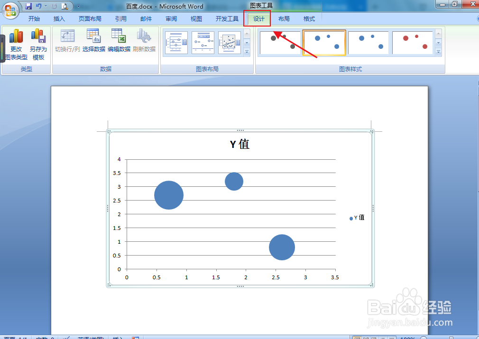Screen dimensions: 479x339
Task: Apply the second chart layout thumbnail
Action: 203,43
